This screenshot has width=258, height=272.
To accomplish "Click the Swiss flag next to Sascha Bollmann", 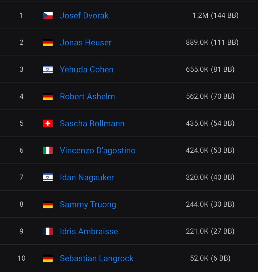I will click(48, 124).
